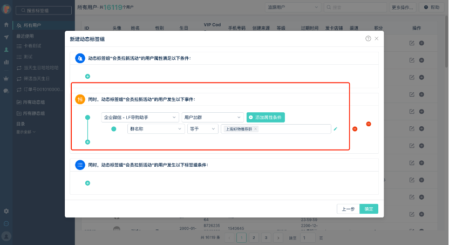Click the home icon in left sidebar
Image resolution: width=449 pixels, height=245 pixels.
(x=6, y=25)
